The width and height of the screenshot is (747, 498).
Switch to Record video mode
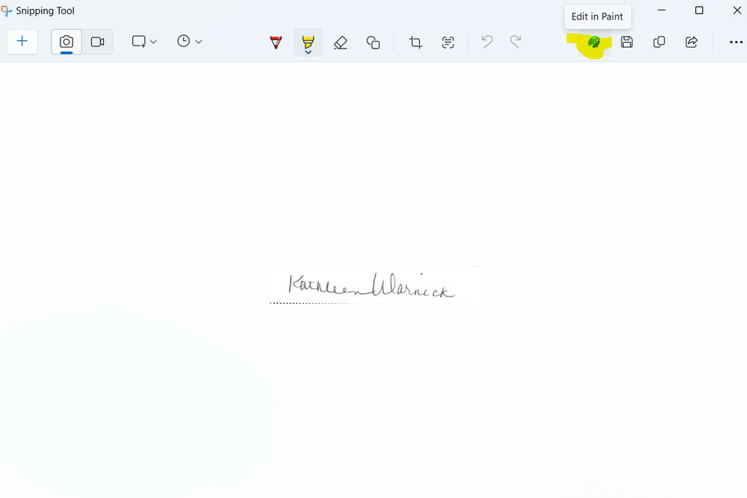click(x=97, y=42)
